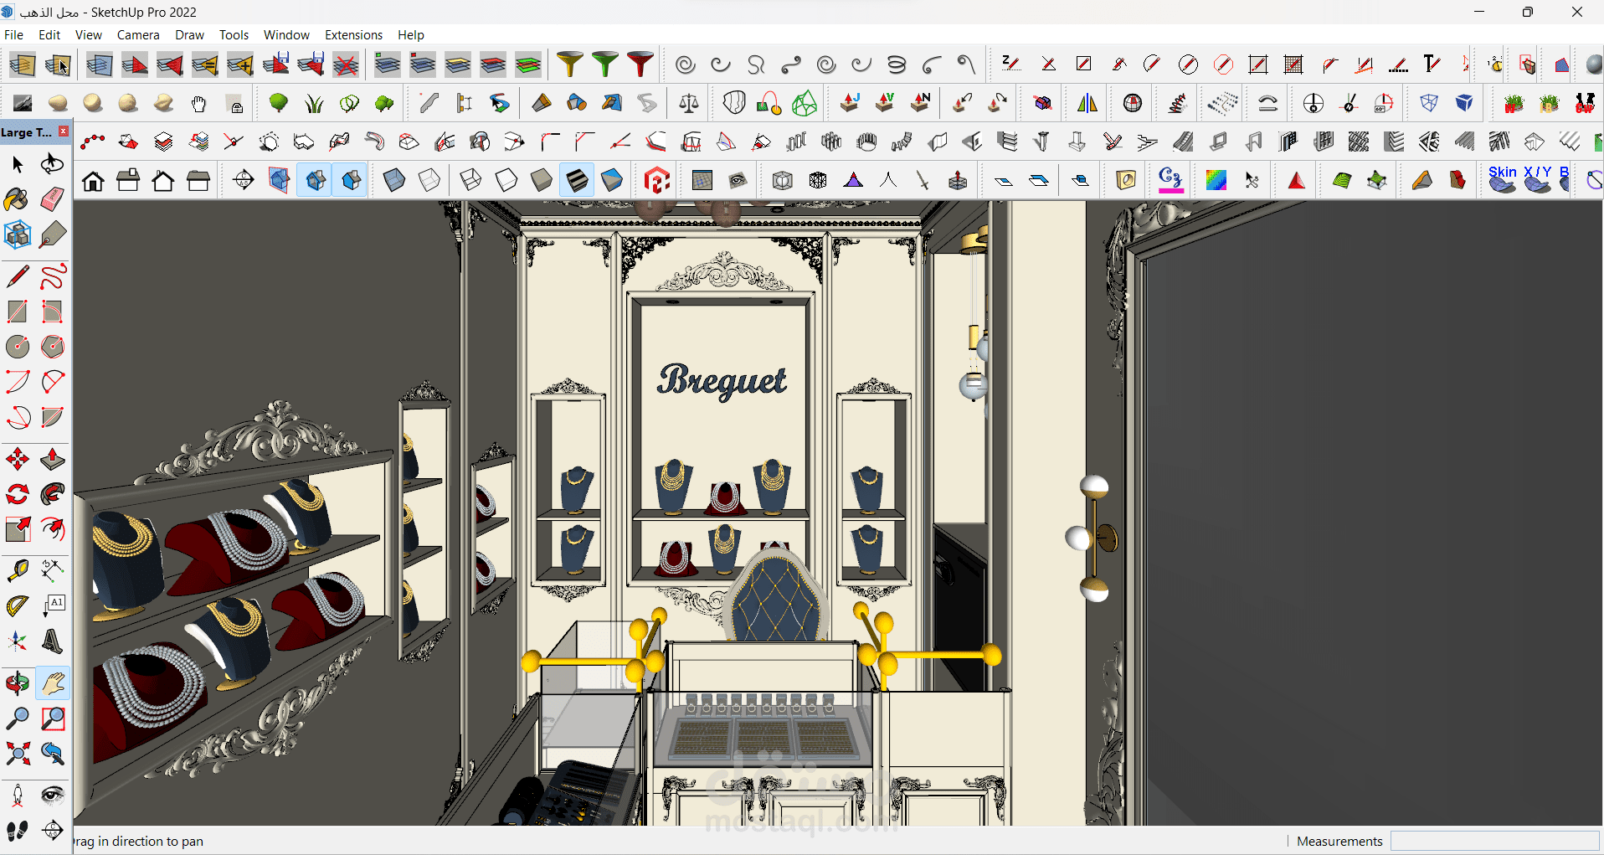Choose the Orbit camera tool
The height and width of the screenshot is (855, 1604).
(x=17, y=683)
